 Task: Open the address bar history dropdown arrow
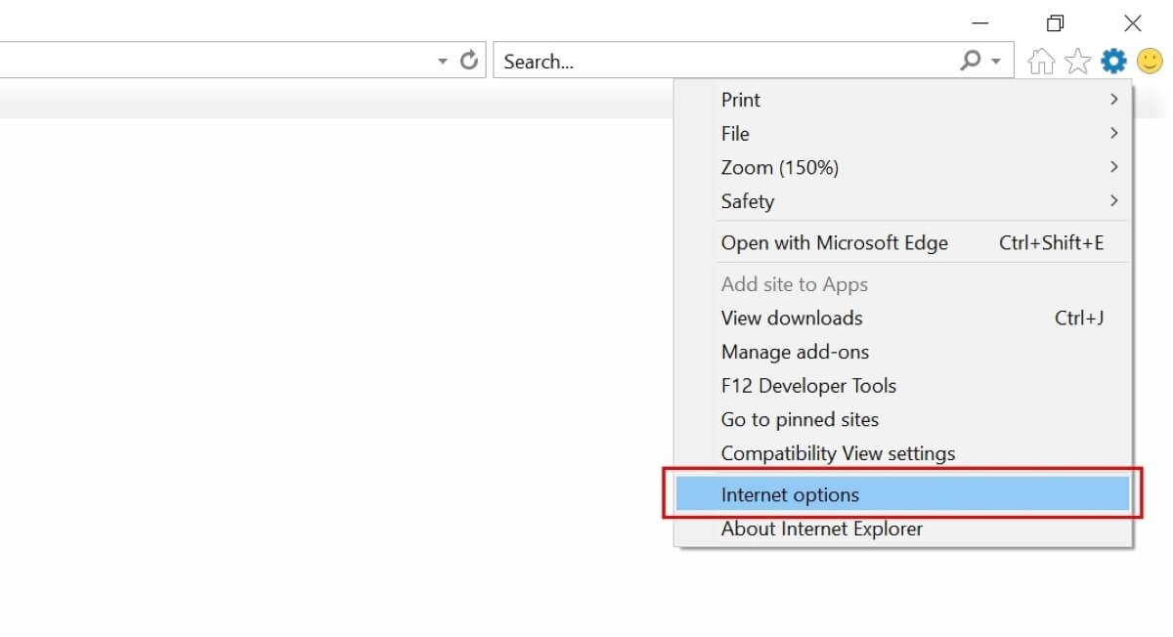click(442, 59)
